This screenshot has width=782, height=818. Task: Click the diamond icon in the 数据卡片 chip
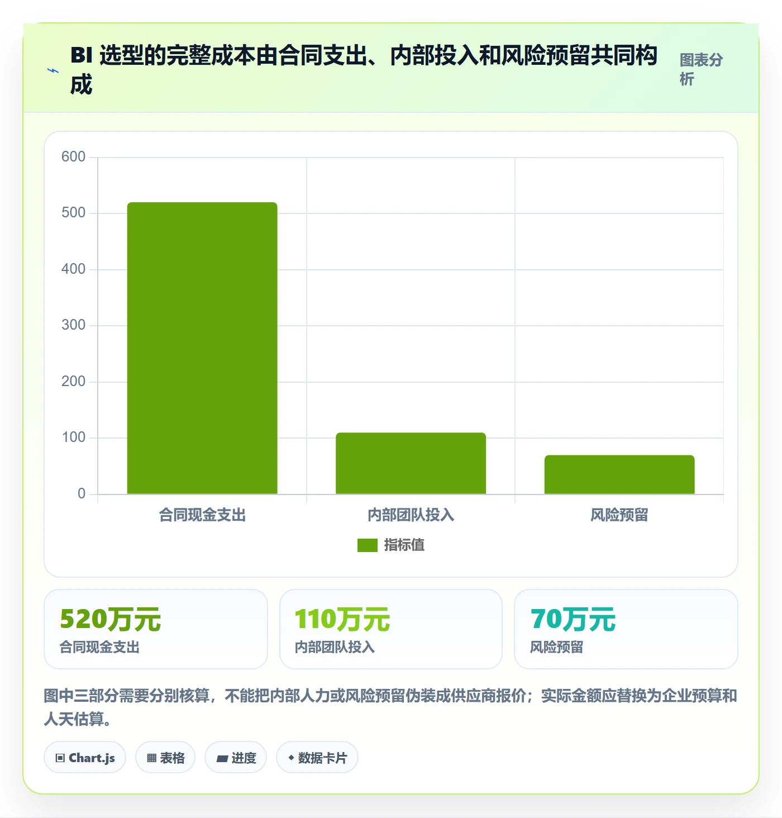pyautogui.click(x=290, y=758)
